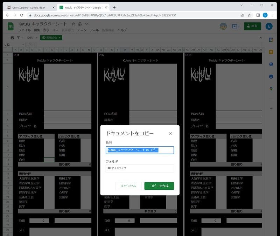This screenshot has height=236, width=280.
Task: Click the Chrome profile avatar
Action: point(265,15)
